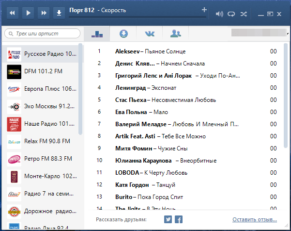Image resolution: width=291 pixels, height=231 pixels.
Task: Select Эхо Москвы 91.2 station
Action: coord(41,107)
